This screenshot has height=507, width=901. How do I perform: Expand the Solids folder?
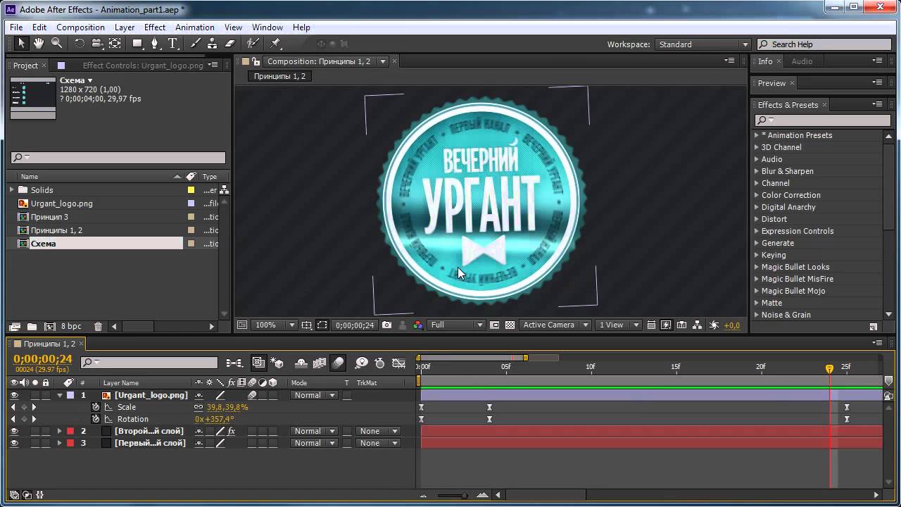[12, 190]
